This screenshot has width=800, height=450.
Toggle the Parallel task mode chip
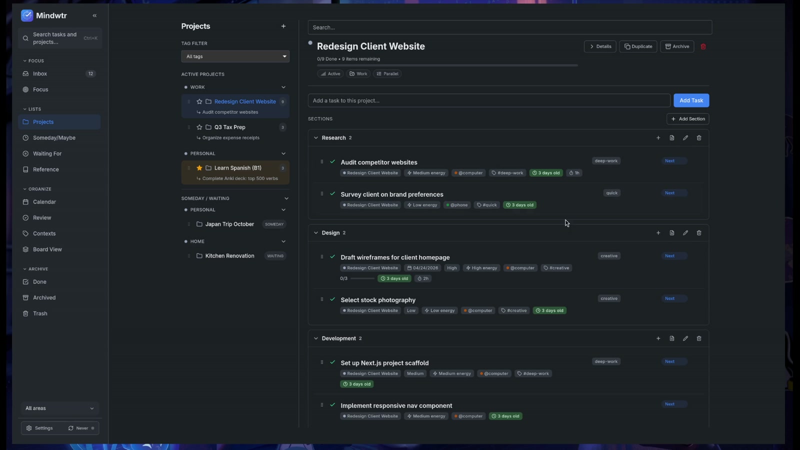387,73
